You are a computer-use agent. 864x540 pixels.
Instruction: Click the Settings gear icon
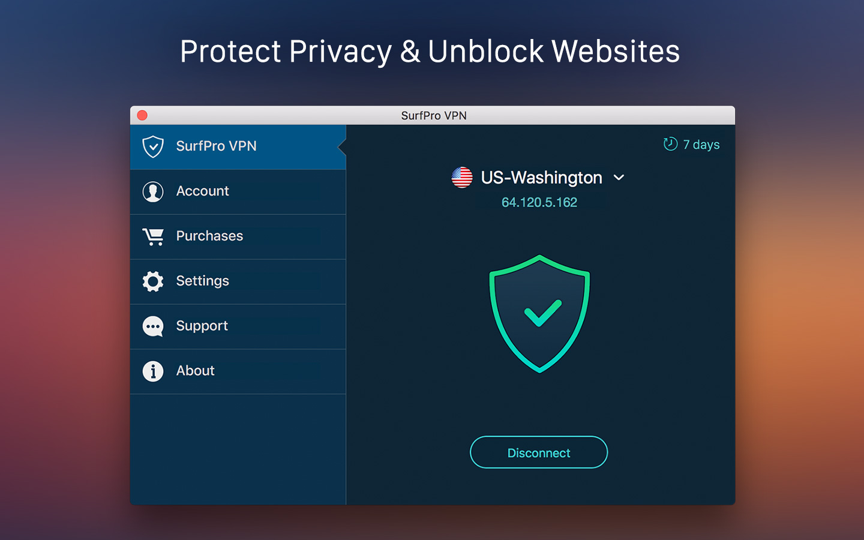(x=153, y=281)
